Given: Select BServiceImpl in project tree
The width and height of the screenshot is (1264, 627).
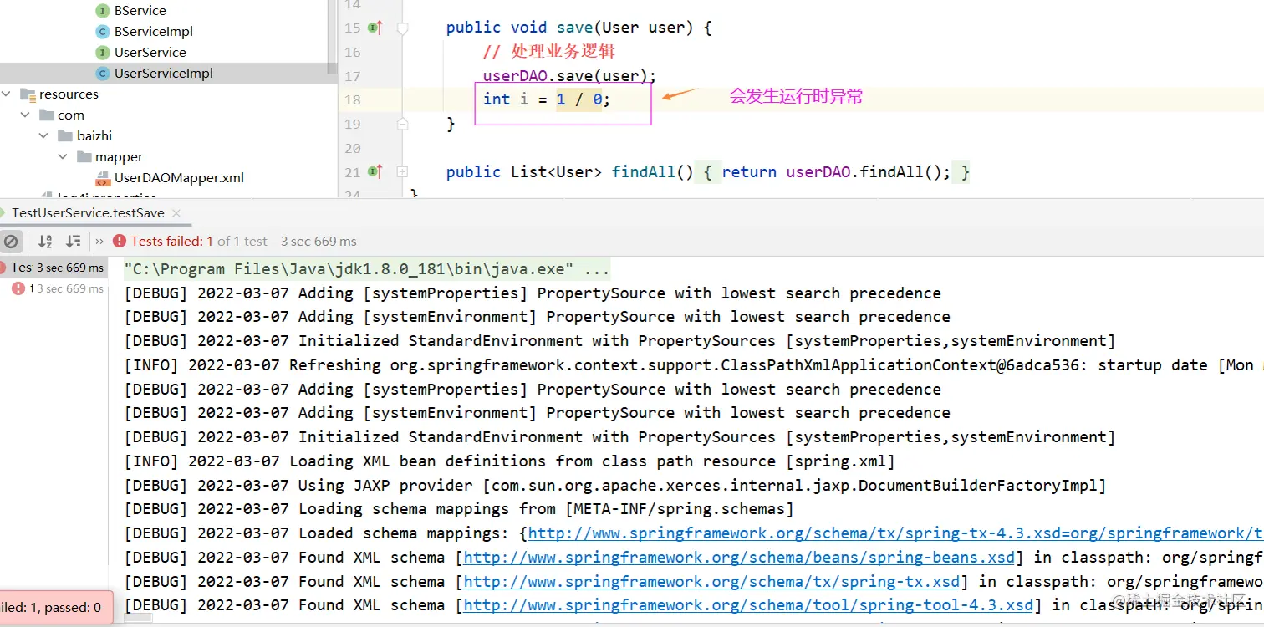Looking at the screenshot, I should [154, 32].
